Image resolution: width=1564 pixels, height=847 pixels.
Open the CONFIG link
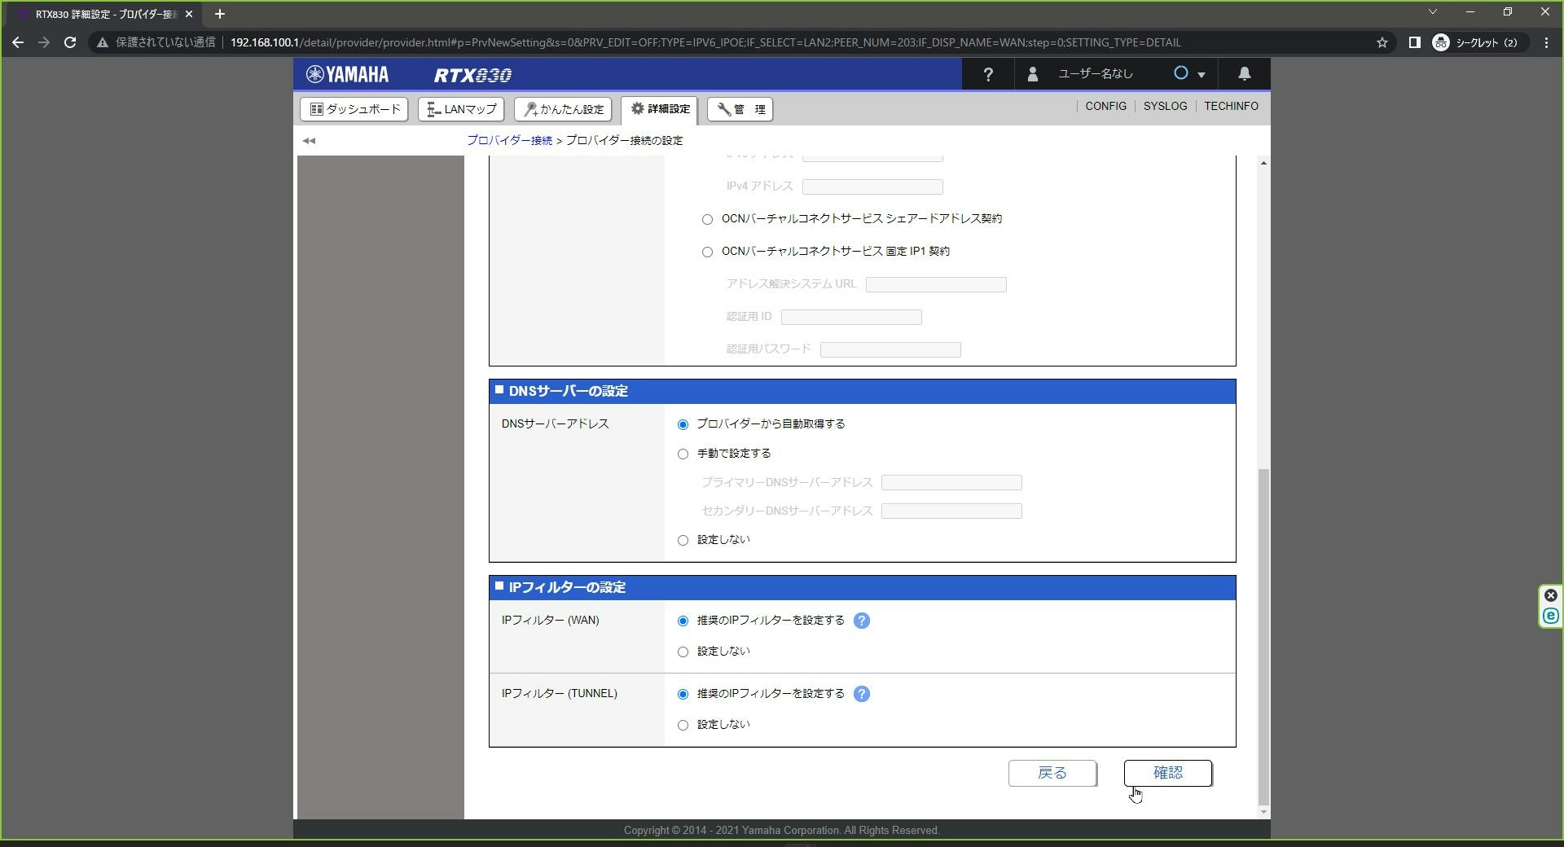click(x=1105, y=106)
